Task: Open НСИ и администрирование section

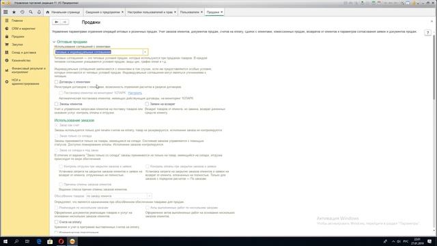Action: point(25,82)
